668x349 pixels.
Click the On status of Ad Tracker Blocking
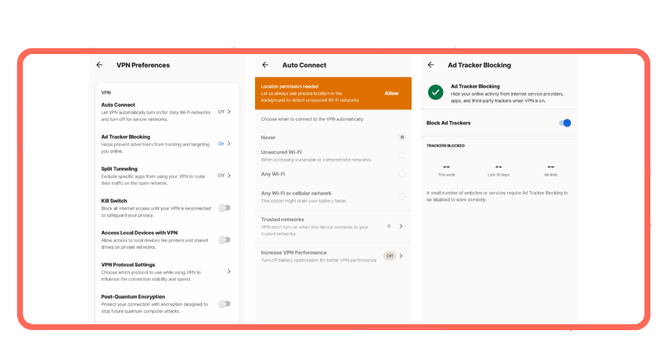[x=221, y=144]
